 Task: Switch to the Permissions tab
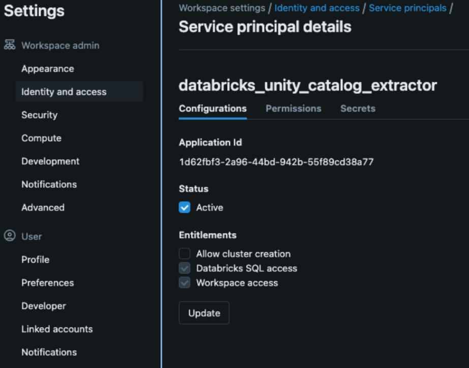(293, 109)
